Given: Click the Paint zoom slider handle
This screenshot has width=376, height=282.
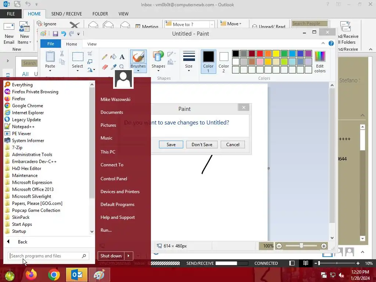Looking at the screenshot, I should (301, 246).
